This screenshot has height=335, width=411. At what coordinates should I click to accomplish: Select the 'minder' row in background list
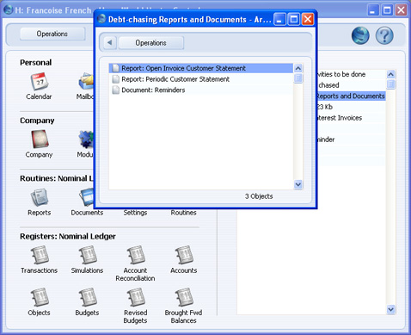tap(351, 140)
